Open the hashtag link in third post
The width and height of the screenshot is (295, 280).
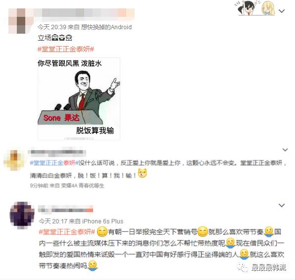tap(67, 231)
